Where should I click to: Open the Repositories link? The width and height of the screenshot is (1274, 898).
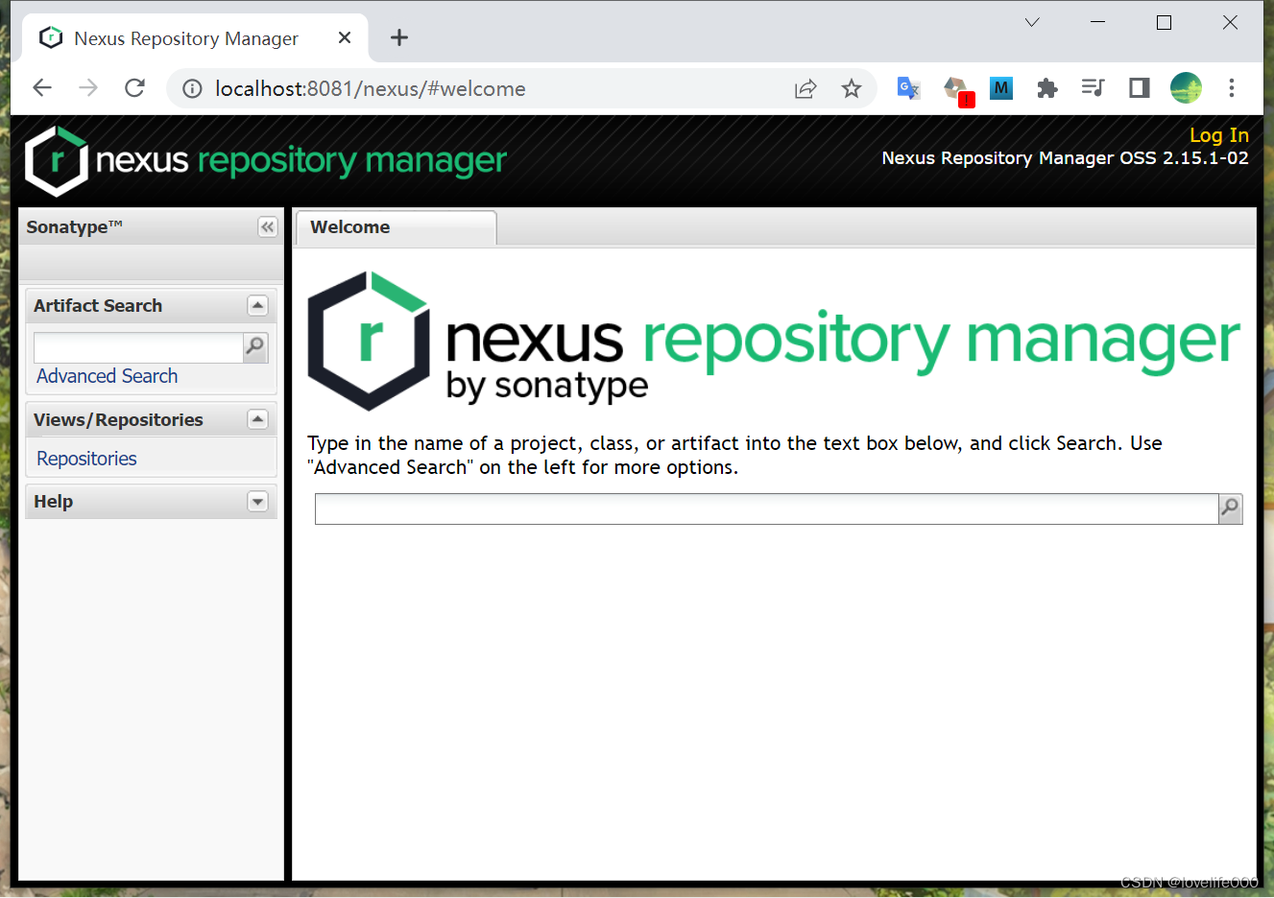pos(86,459)
